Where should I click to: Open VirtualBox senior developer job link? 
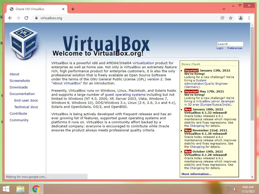(x=209, y=103)
